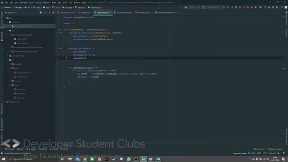
Task: Open the Android project view dropdown
Action: tap(11, 13)
